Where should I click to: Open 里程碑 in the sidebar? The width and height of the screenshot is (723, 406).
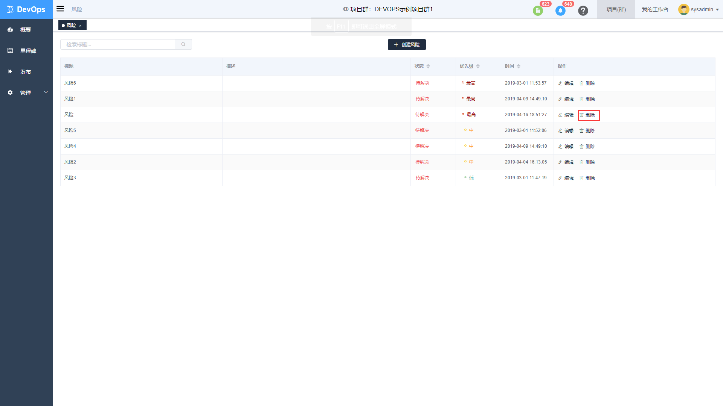tap(26, 51)
